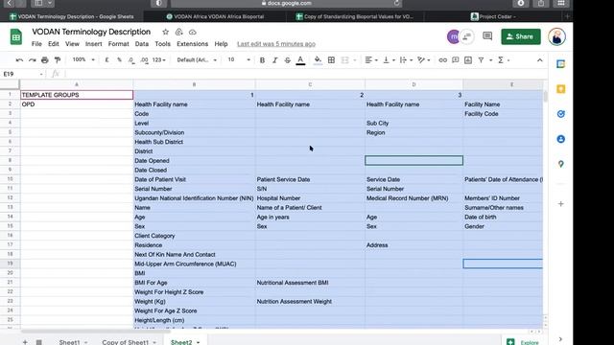Format as currency
The height and width of the screenshot is (345, 614).
coord(106,60)
